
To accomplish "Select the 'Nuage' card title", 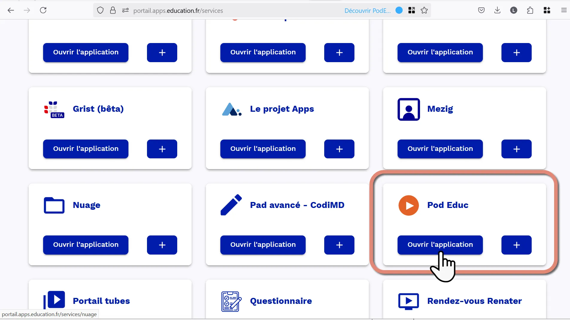I will (87, 205).
